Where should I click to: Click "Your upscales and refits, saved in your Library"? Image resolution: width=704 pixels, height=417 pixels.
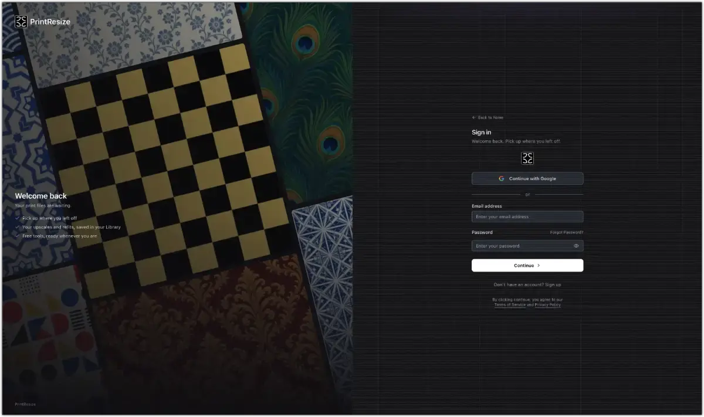[x=72, y=227]
